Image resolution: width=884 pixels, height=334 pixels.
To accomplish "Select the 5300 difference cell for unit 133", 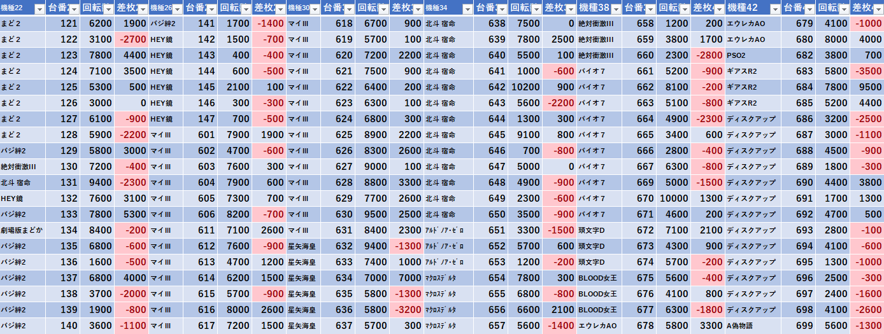I will tap(131, 214).
